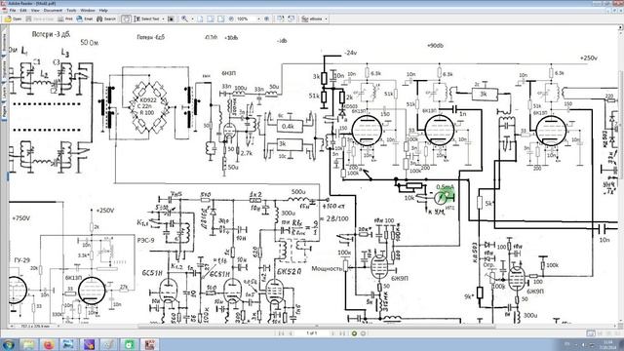Open the Bookmarks side panel tab
Viewport: 624px width, 351px height.
click(4, 42)
